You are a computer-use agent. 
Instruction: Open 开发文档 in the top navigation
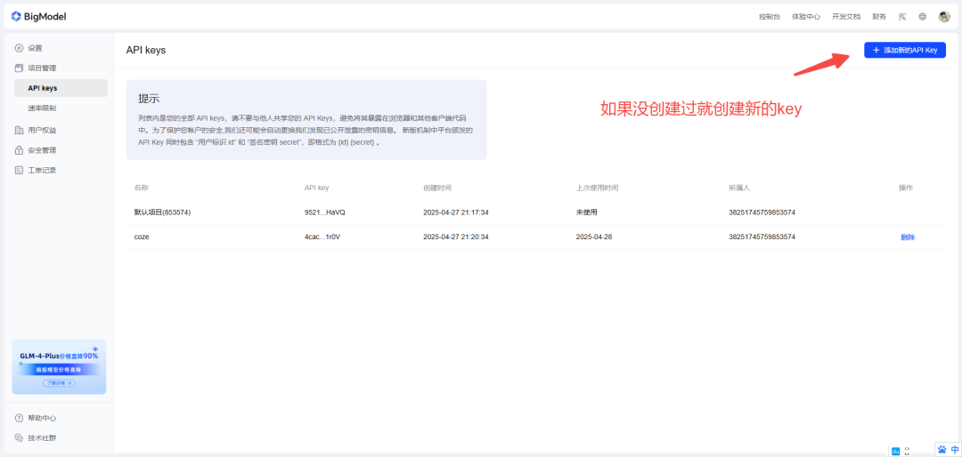point(846,17)
